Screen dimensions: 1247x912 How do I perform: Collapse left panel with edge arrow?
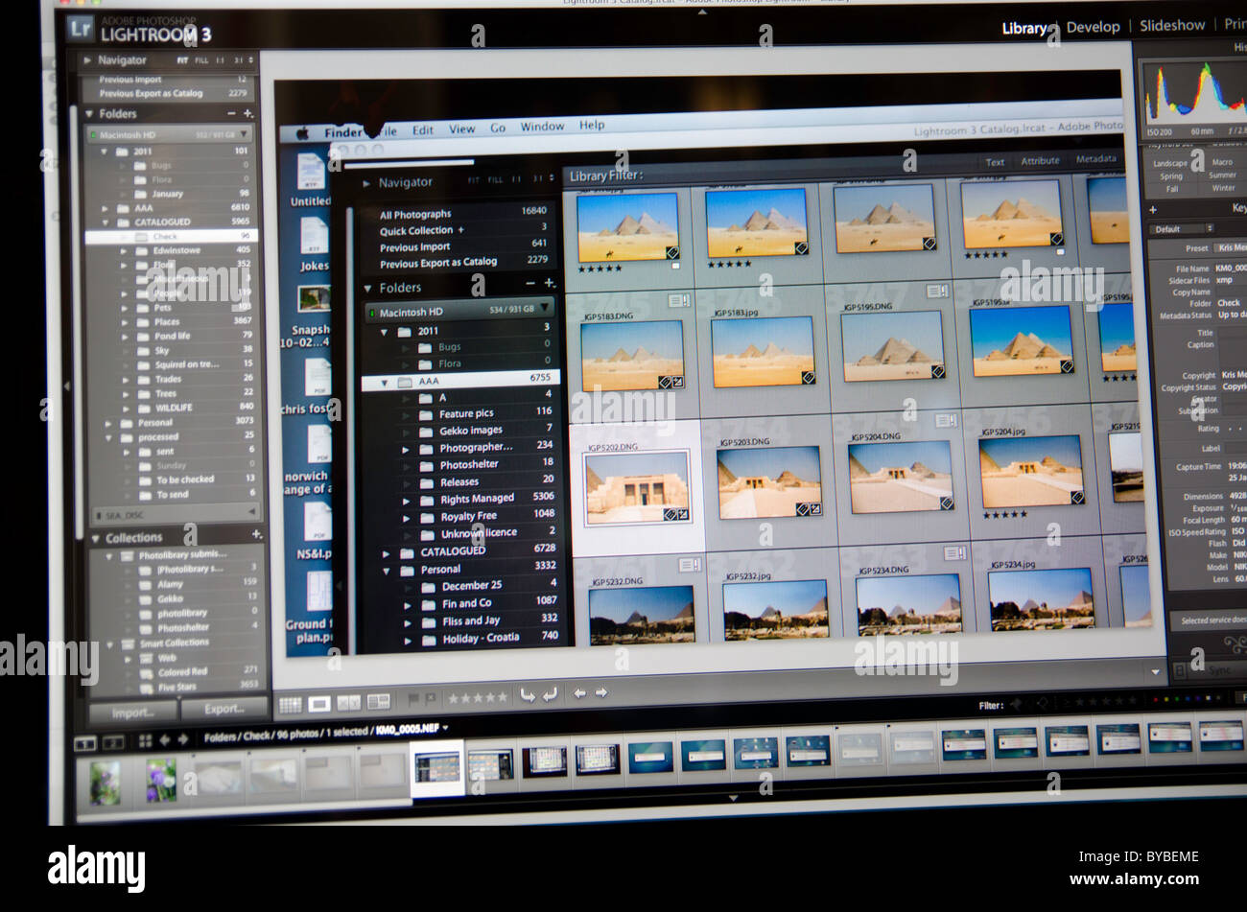click(x=66, y=387)
